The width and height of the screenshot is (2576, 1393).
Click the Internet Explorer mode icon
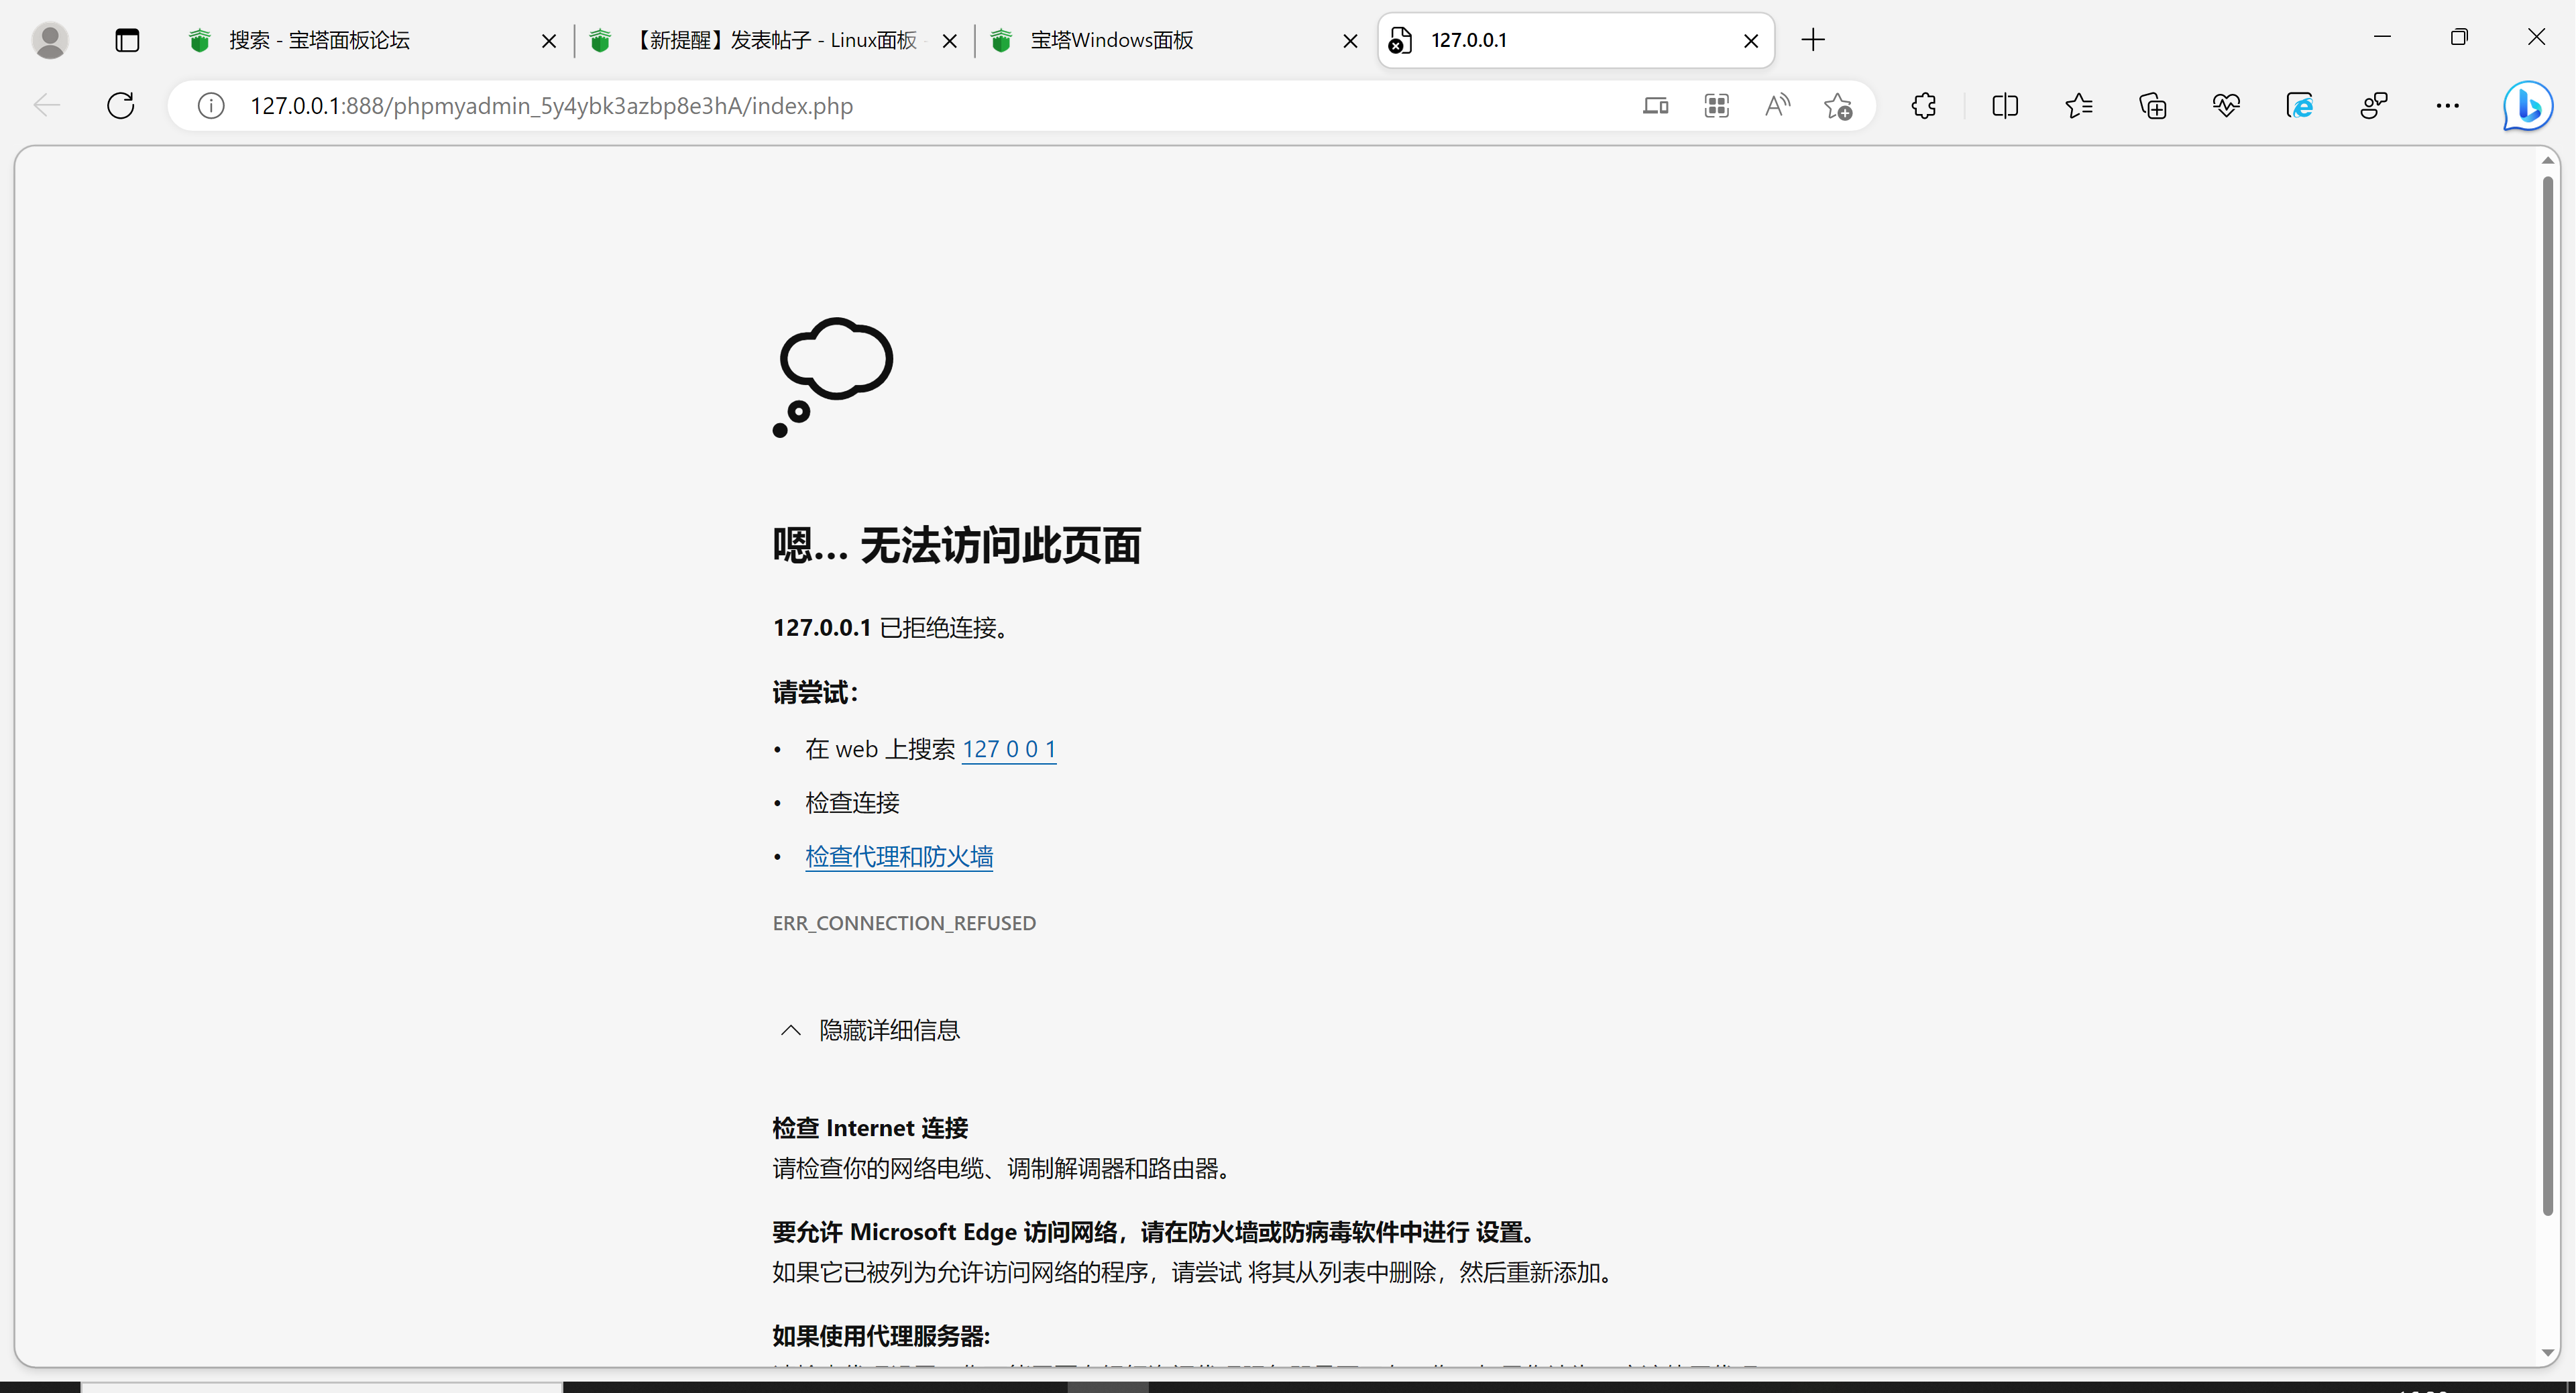(x=2300, y=105)
